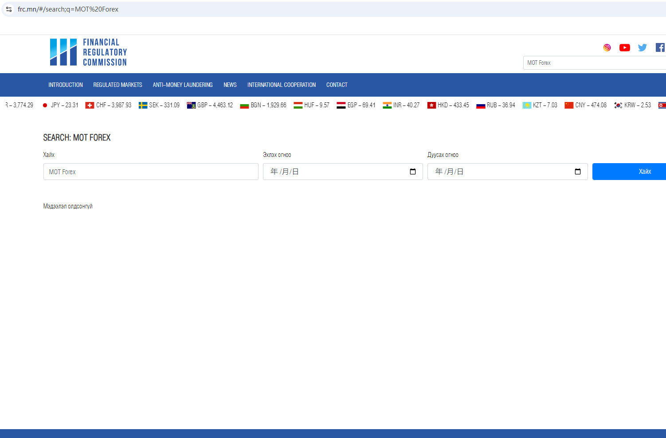Open the end date calendar picker
Image resolution: width=666 pixels, height=438 pixels.
[x=577, y=172]
